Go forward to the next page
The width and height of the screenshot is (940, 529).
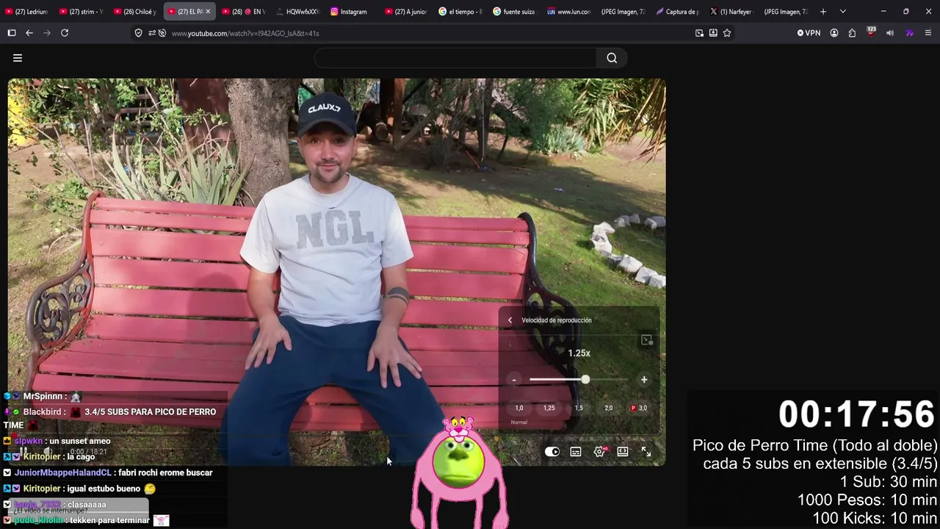[x=47, y=33]
